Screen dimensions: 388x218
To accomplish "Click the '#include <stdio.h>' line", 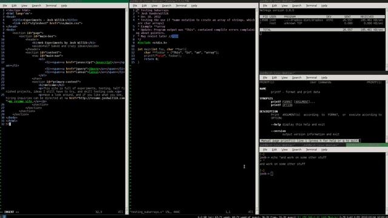I will (x=152, y=43).
